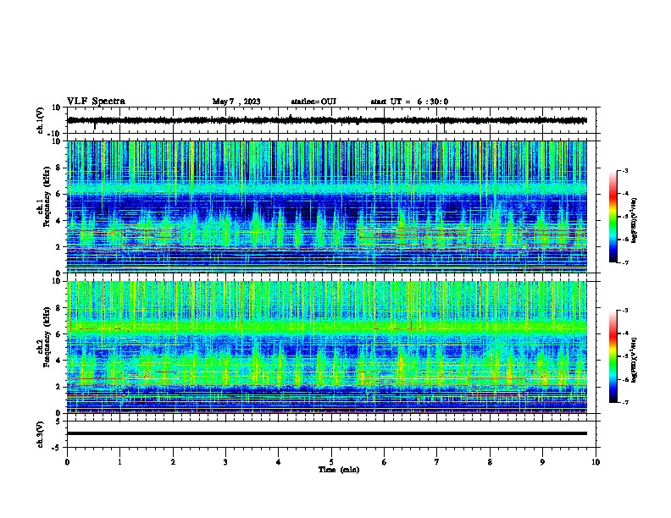Click '-7' on the ch.1 colorbar
671x518 pixels.
[624, 262]
